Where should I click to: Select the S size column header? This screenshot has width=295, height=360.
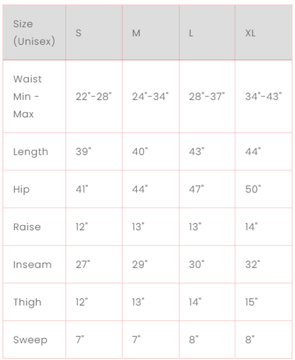coord(94,33)
